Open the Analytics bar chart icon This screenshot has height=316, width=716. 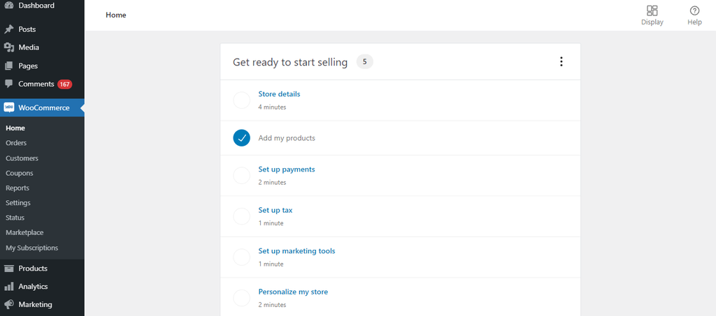[8, 287]
